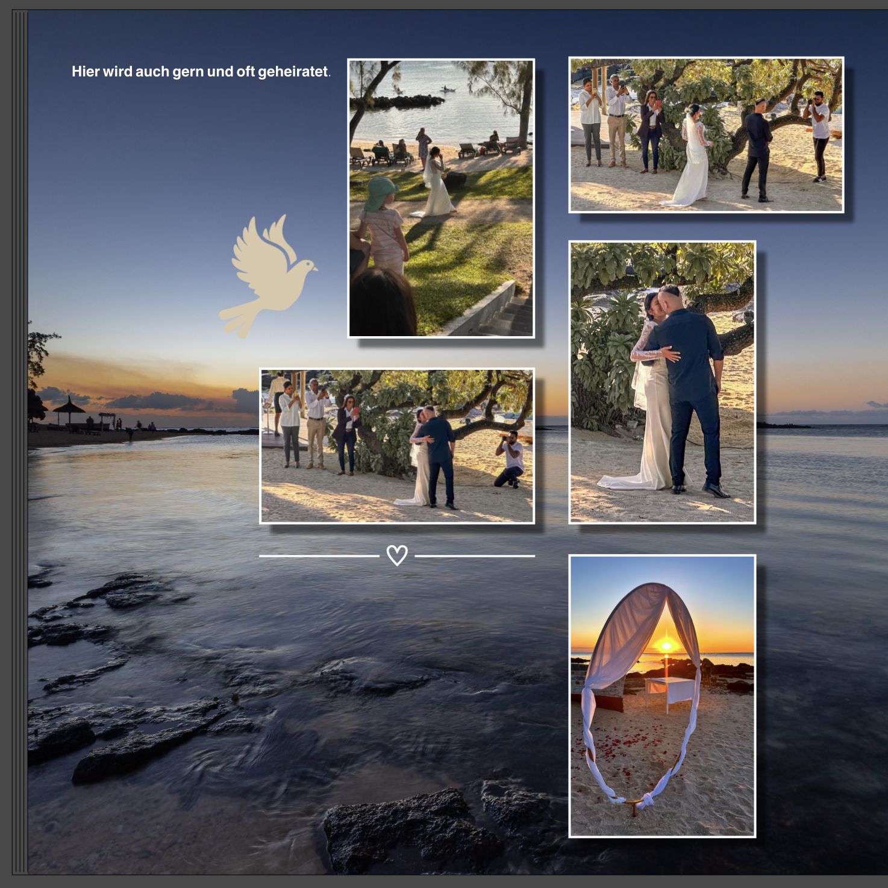888x888 pixels.
Task: Select the photo of the bride on the lawn with a child in a green hat
Action: (441, 198)
